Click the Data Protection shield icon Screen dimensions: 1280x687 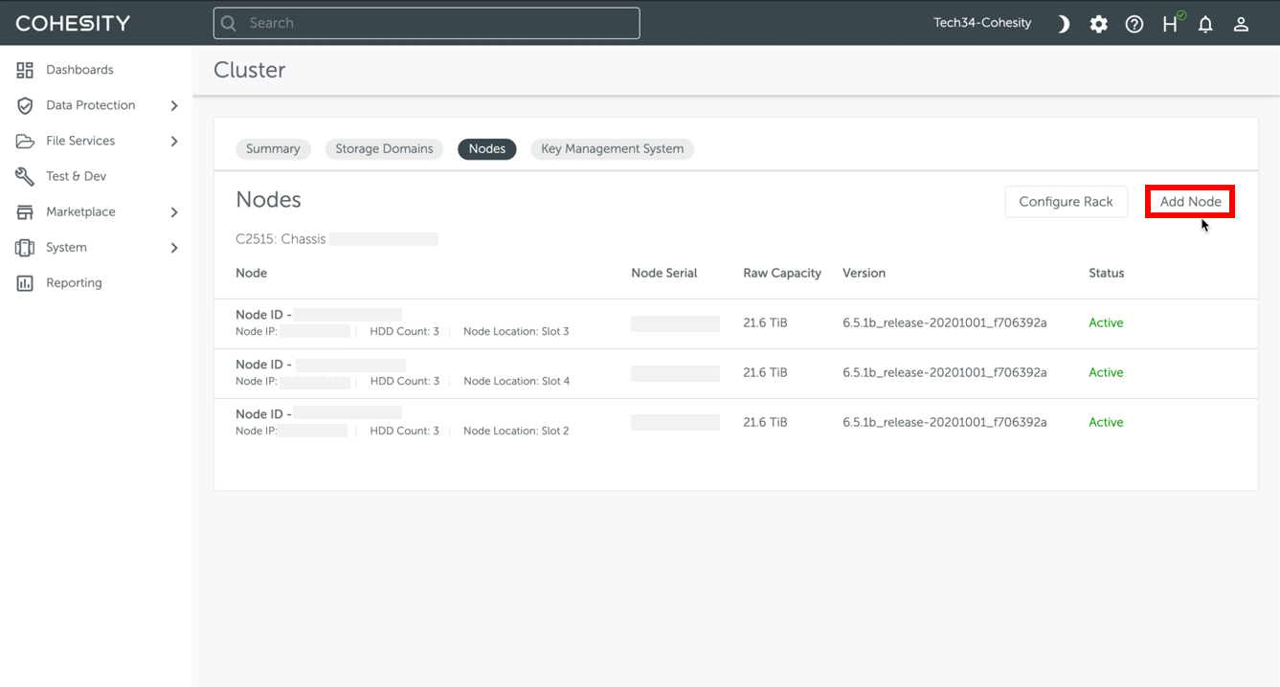click(x=25, y=105)
